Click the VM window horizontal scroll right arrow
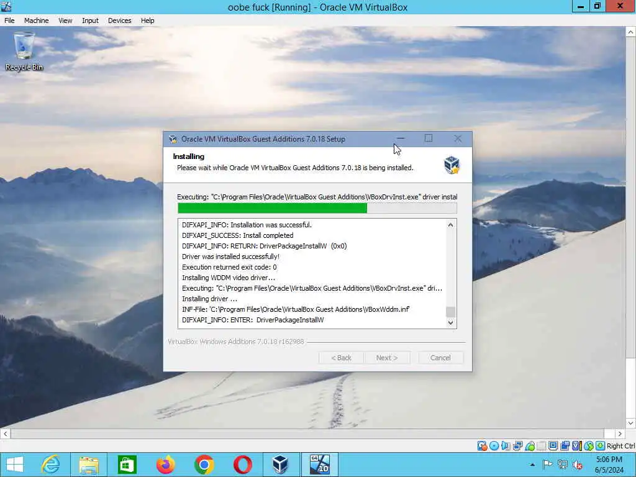Image resolution: width=636 pixels, height=477 pixels. pyautogui.click(x=620, y=434)
